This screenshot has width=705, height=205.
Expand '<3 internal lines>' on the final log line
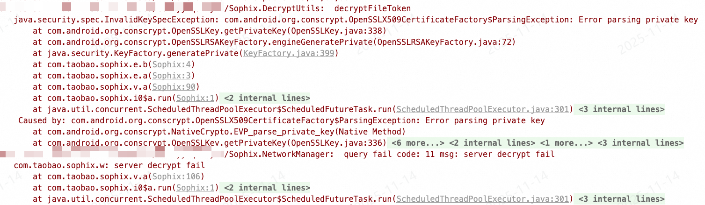pos(621,199)
